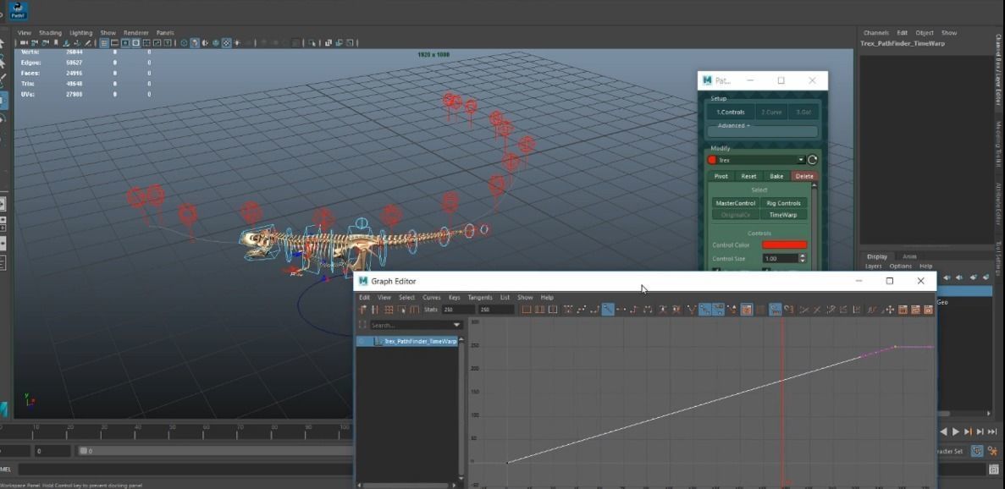Toggle the viewport use all lights icon

236,43
